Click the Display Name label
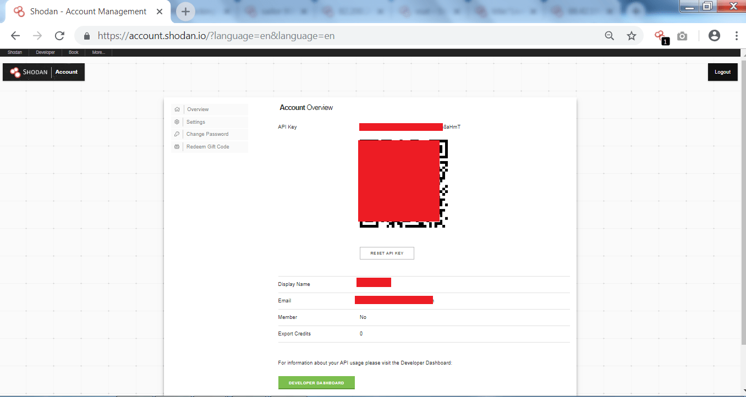 pyautogui.click(x=294, y=284)
